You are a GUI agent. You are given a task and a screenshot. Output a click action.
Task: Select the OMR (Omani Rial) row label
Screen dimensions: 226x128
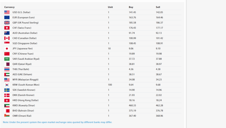pos(23,116)
